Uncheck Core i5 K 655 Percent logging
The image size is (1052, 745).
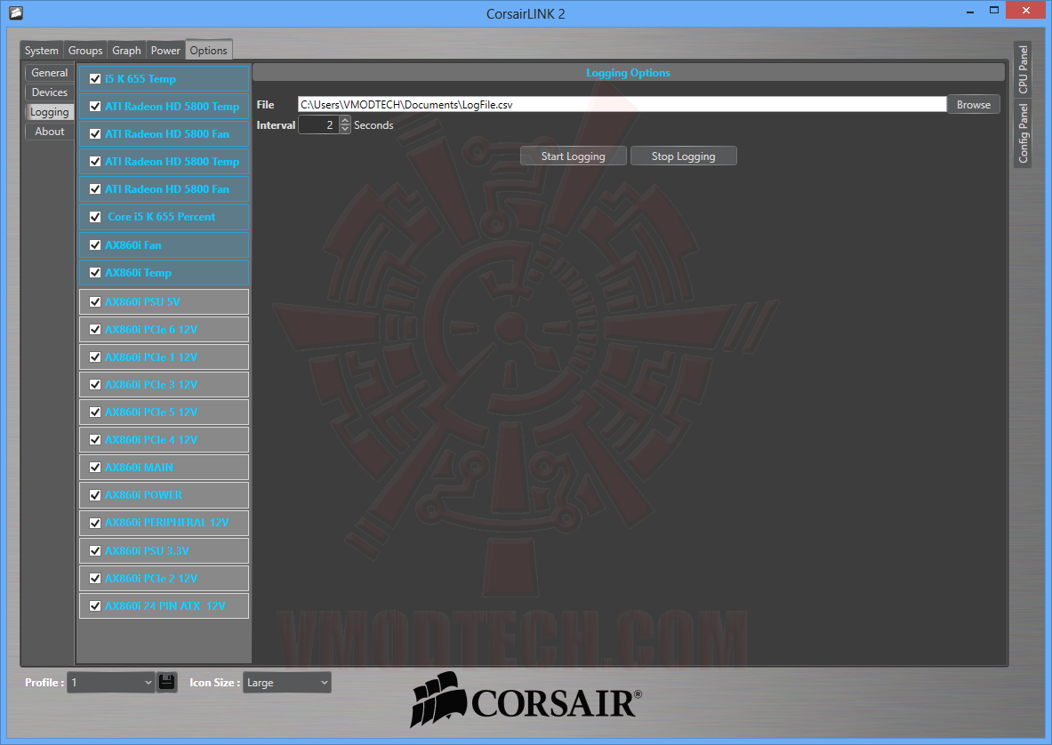(95, 217)
